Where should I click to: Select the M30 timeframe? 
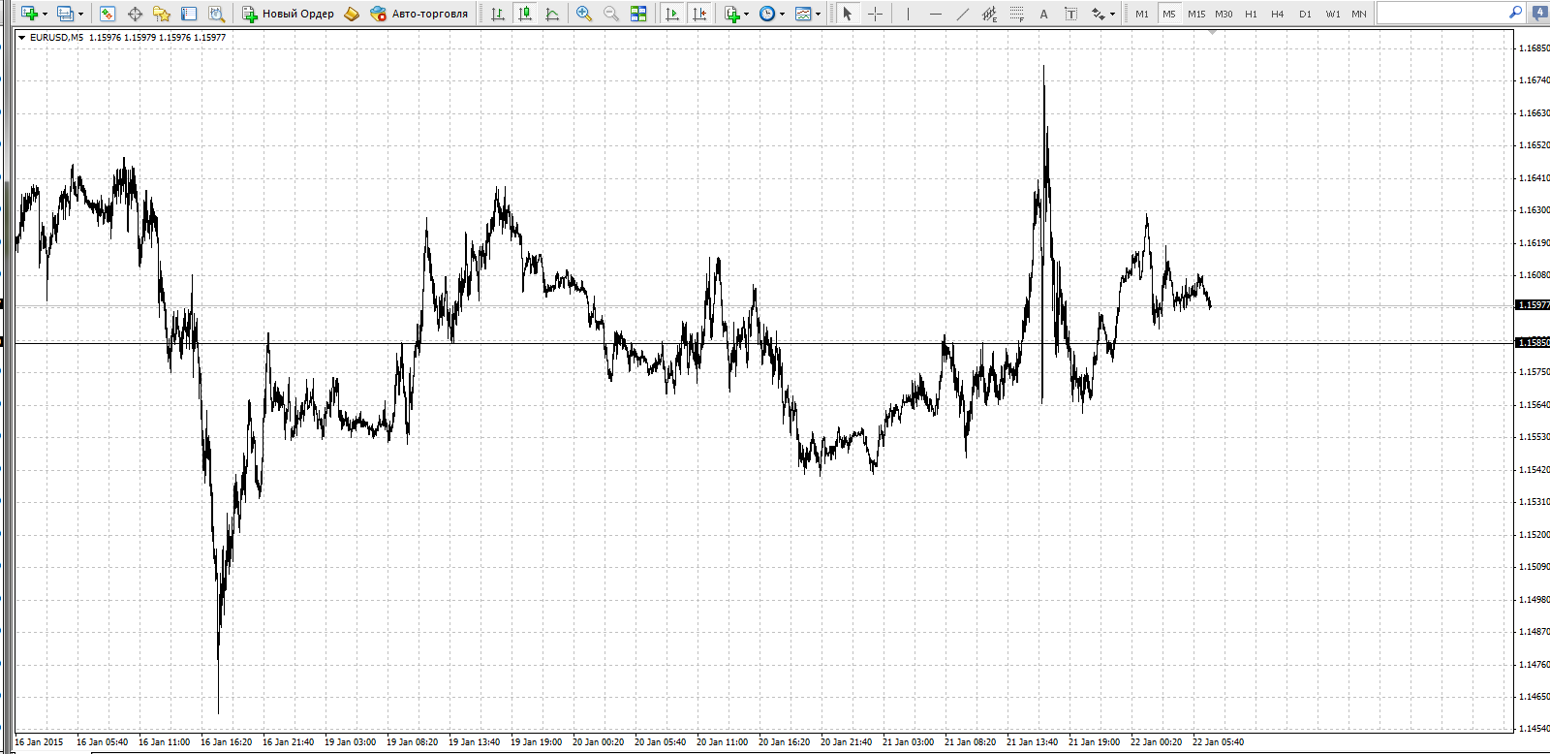pyautogui.click(x=1224, y=14)
